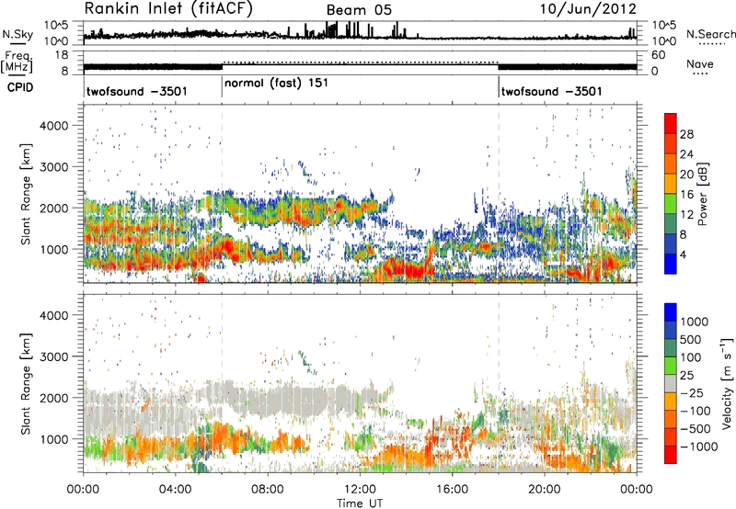The height and width of the screenshot is (509, 736).
Task: Click the '12:00' time axis tick label
Action: [x=360, y=490]
